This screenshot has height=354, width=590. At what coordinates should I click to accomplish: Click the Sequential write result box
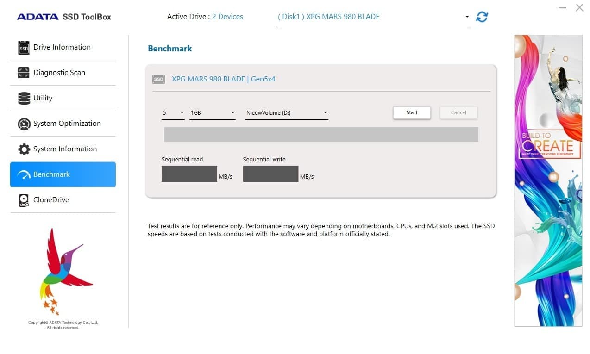click(x=271, y=174)
